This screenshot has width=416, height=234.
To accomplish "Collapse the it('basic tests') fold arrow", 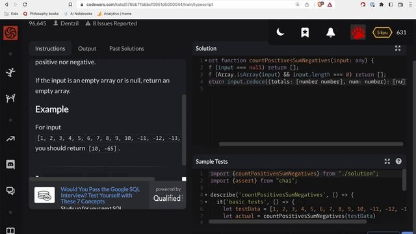I will tap(206, 202).
